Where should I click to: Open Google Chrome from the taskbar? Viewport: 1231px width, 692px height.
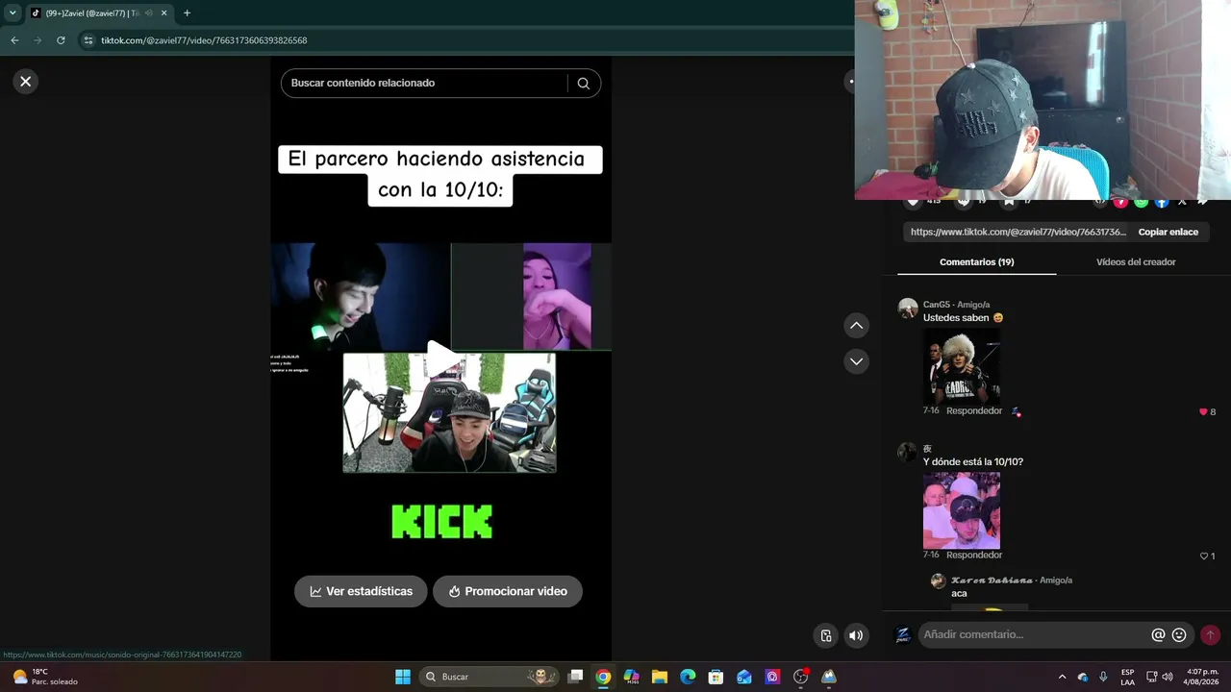(x=603, y=677)
